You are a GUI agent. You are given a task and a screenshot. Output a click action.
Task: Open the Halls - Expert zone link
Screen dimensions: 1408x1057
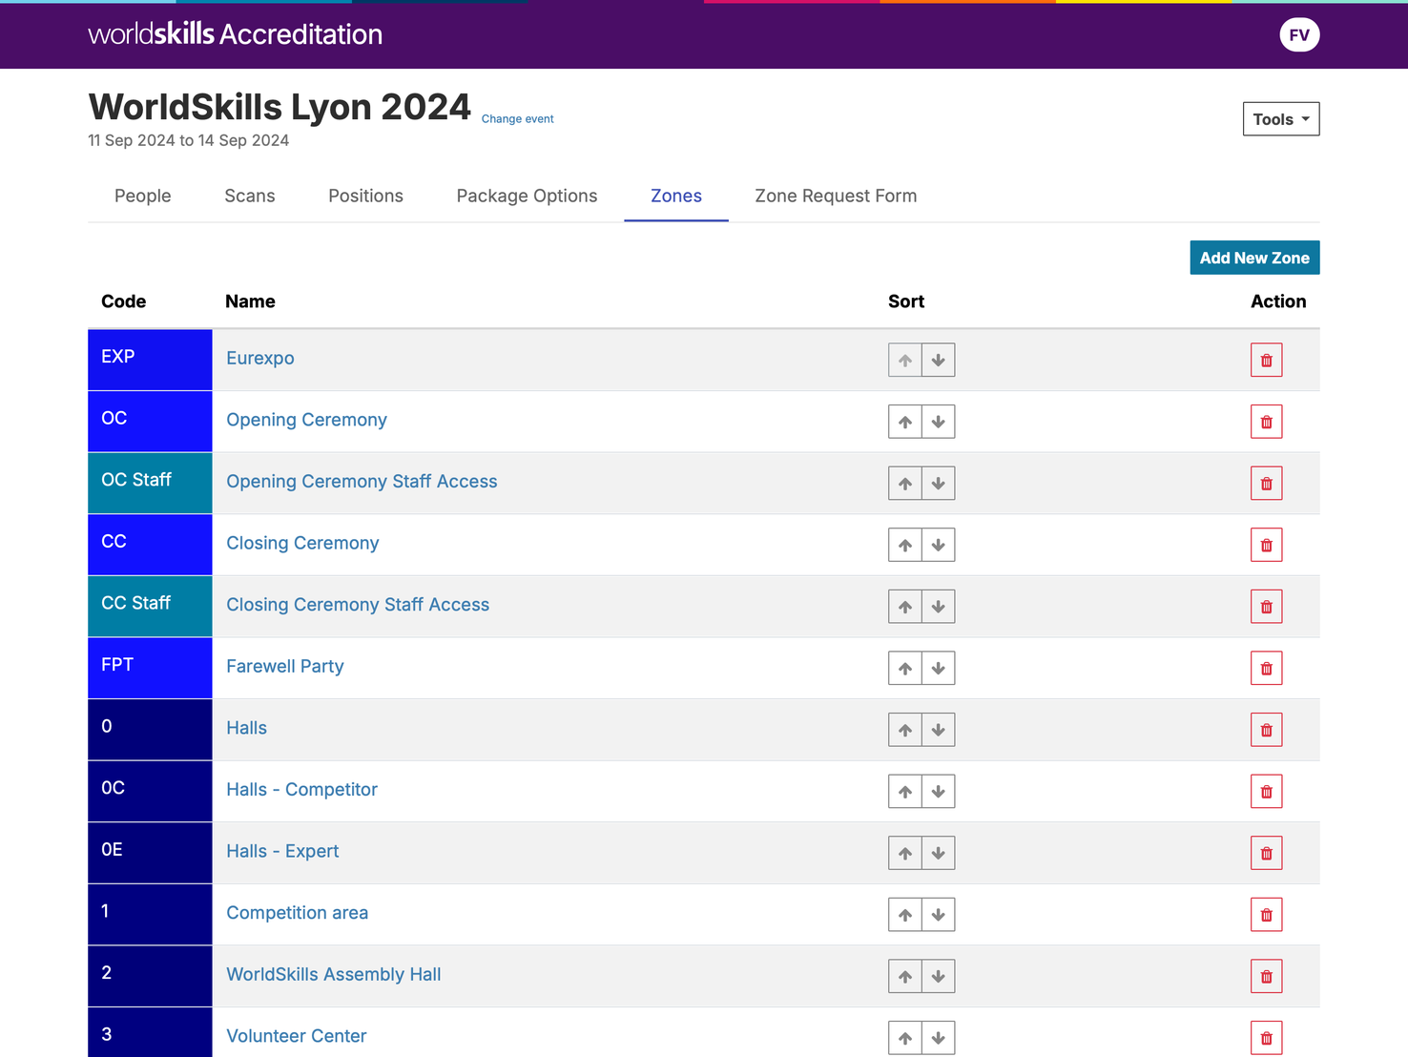pyautogui.click(x=282, y=851)
